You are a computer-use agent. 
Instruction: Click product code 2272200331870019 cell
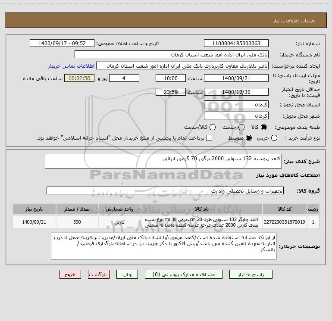click(285, 222)
